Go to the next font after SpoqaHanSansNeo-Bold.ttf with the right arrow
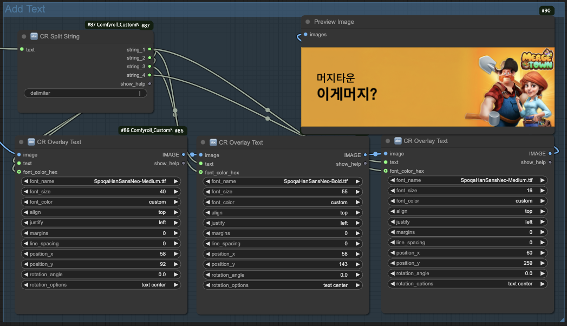 (x=357, y=181)
